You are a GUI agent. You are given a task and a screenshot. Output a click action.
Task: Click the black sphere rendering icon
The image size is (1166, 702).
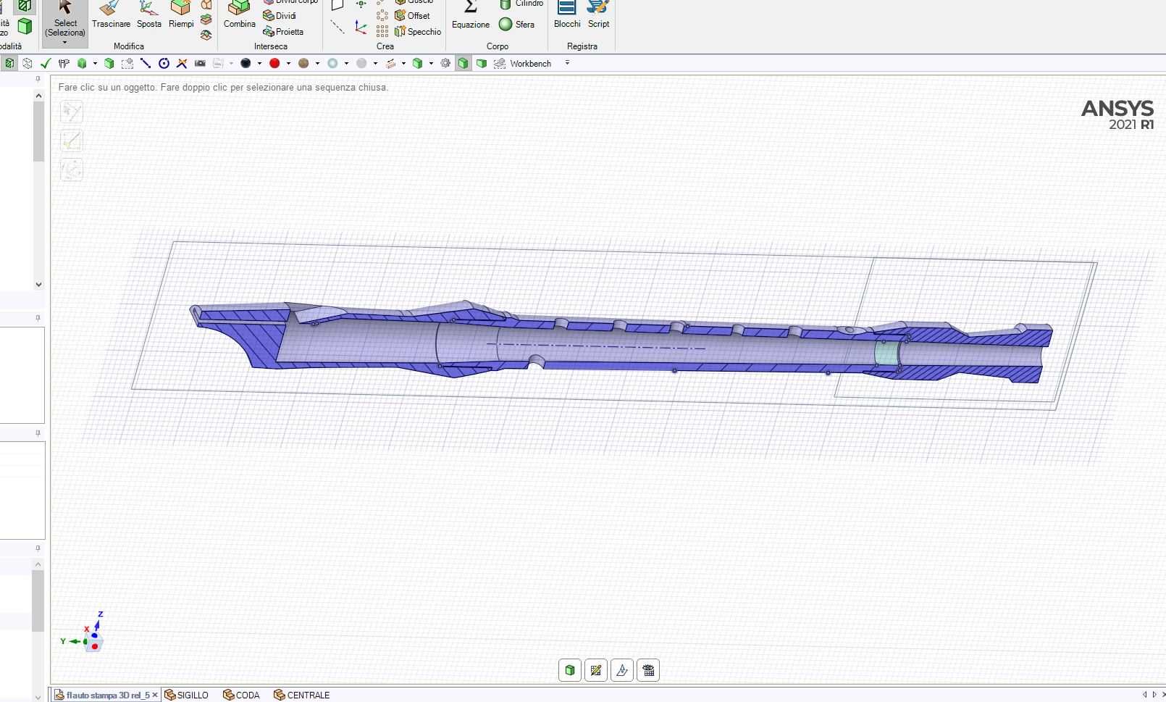[246, 64]
